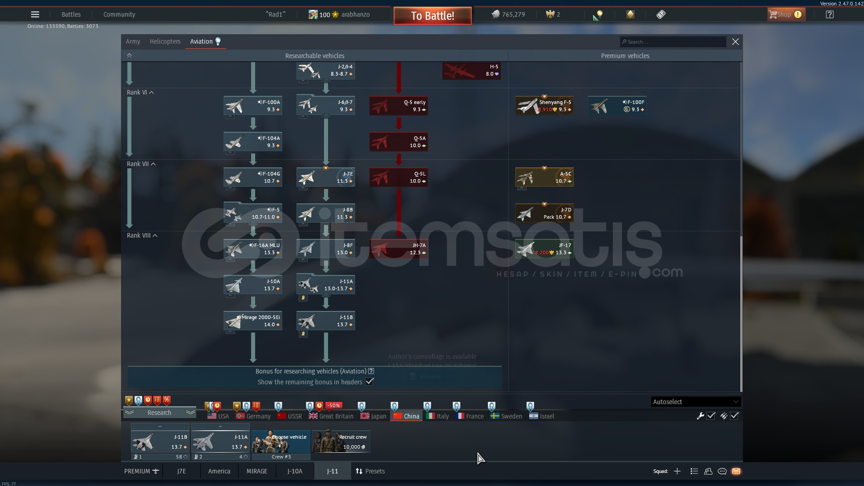
Task: Open the squad list icon
Action: click(694, 471)
